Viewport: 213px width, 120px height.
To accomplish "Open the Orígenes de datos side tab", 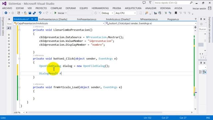I will [x=3, y=26].
